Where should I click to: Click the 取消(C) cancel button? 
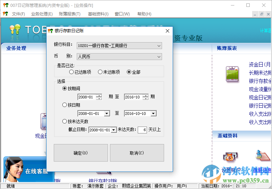(x=137, y=153)
